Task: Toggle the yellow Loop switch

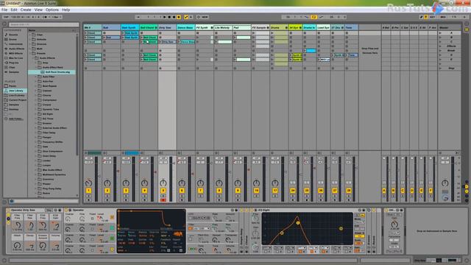Action: 314,17
